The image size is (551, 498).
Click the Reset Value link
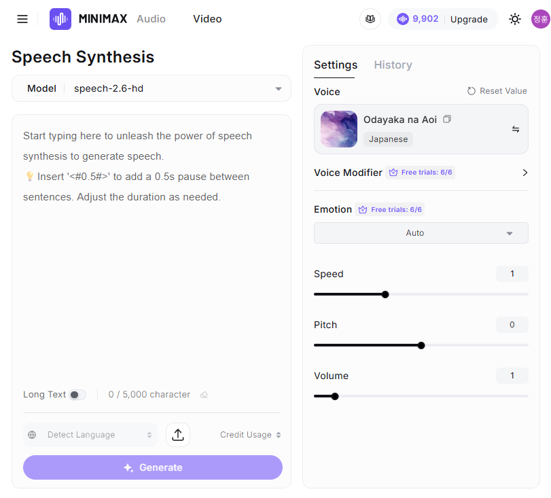tap(497, 91)
